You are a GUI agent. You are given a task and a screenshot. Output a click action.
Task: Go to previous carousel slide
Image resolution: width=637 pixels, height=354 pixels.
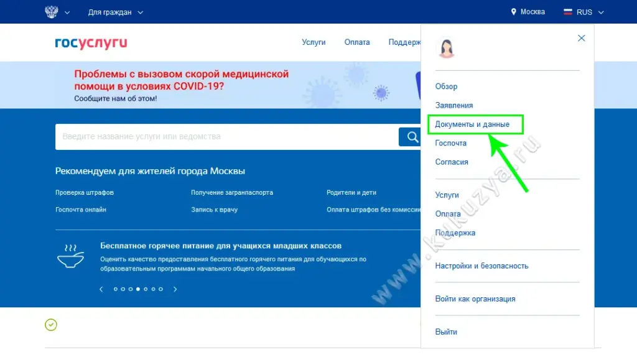pyautogui.click(x=101, y=289)
